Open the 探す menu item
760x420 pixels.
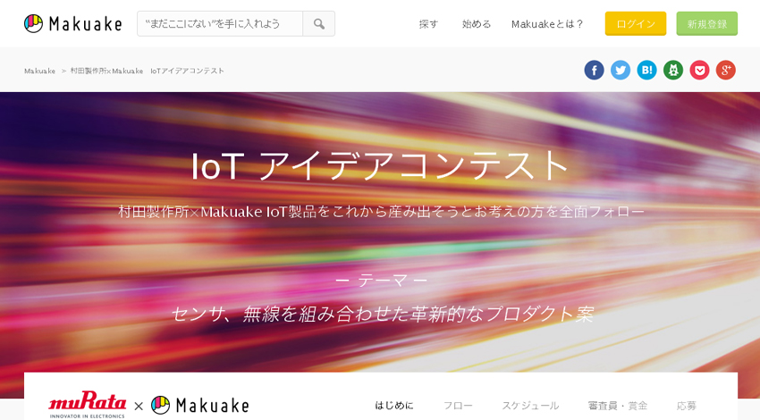click(x=429, y=24)
